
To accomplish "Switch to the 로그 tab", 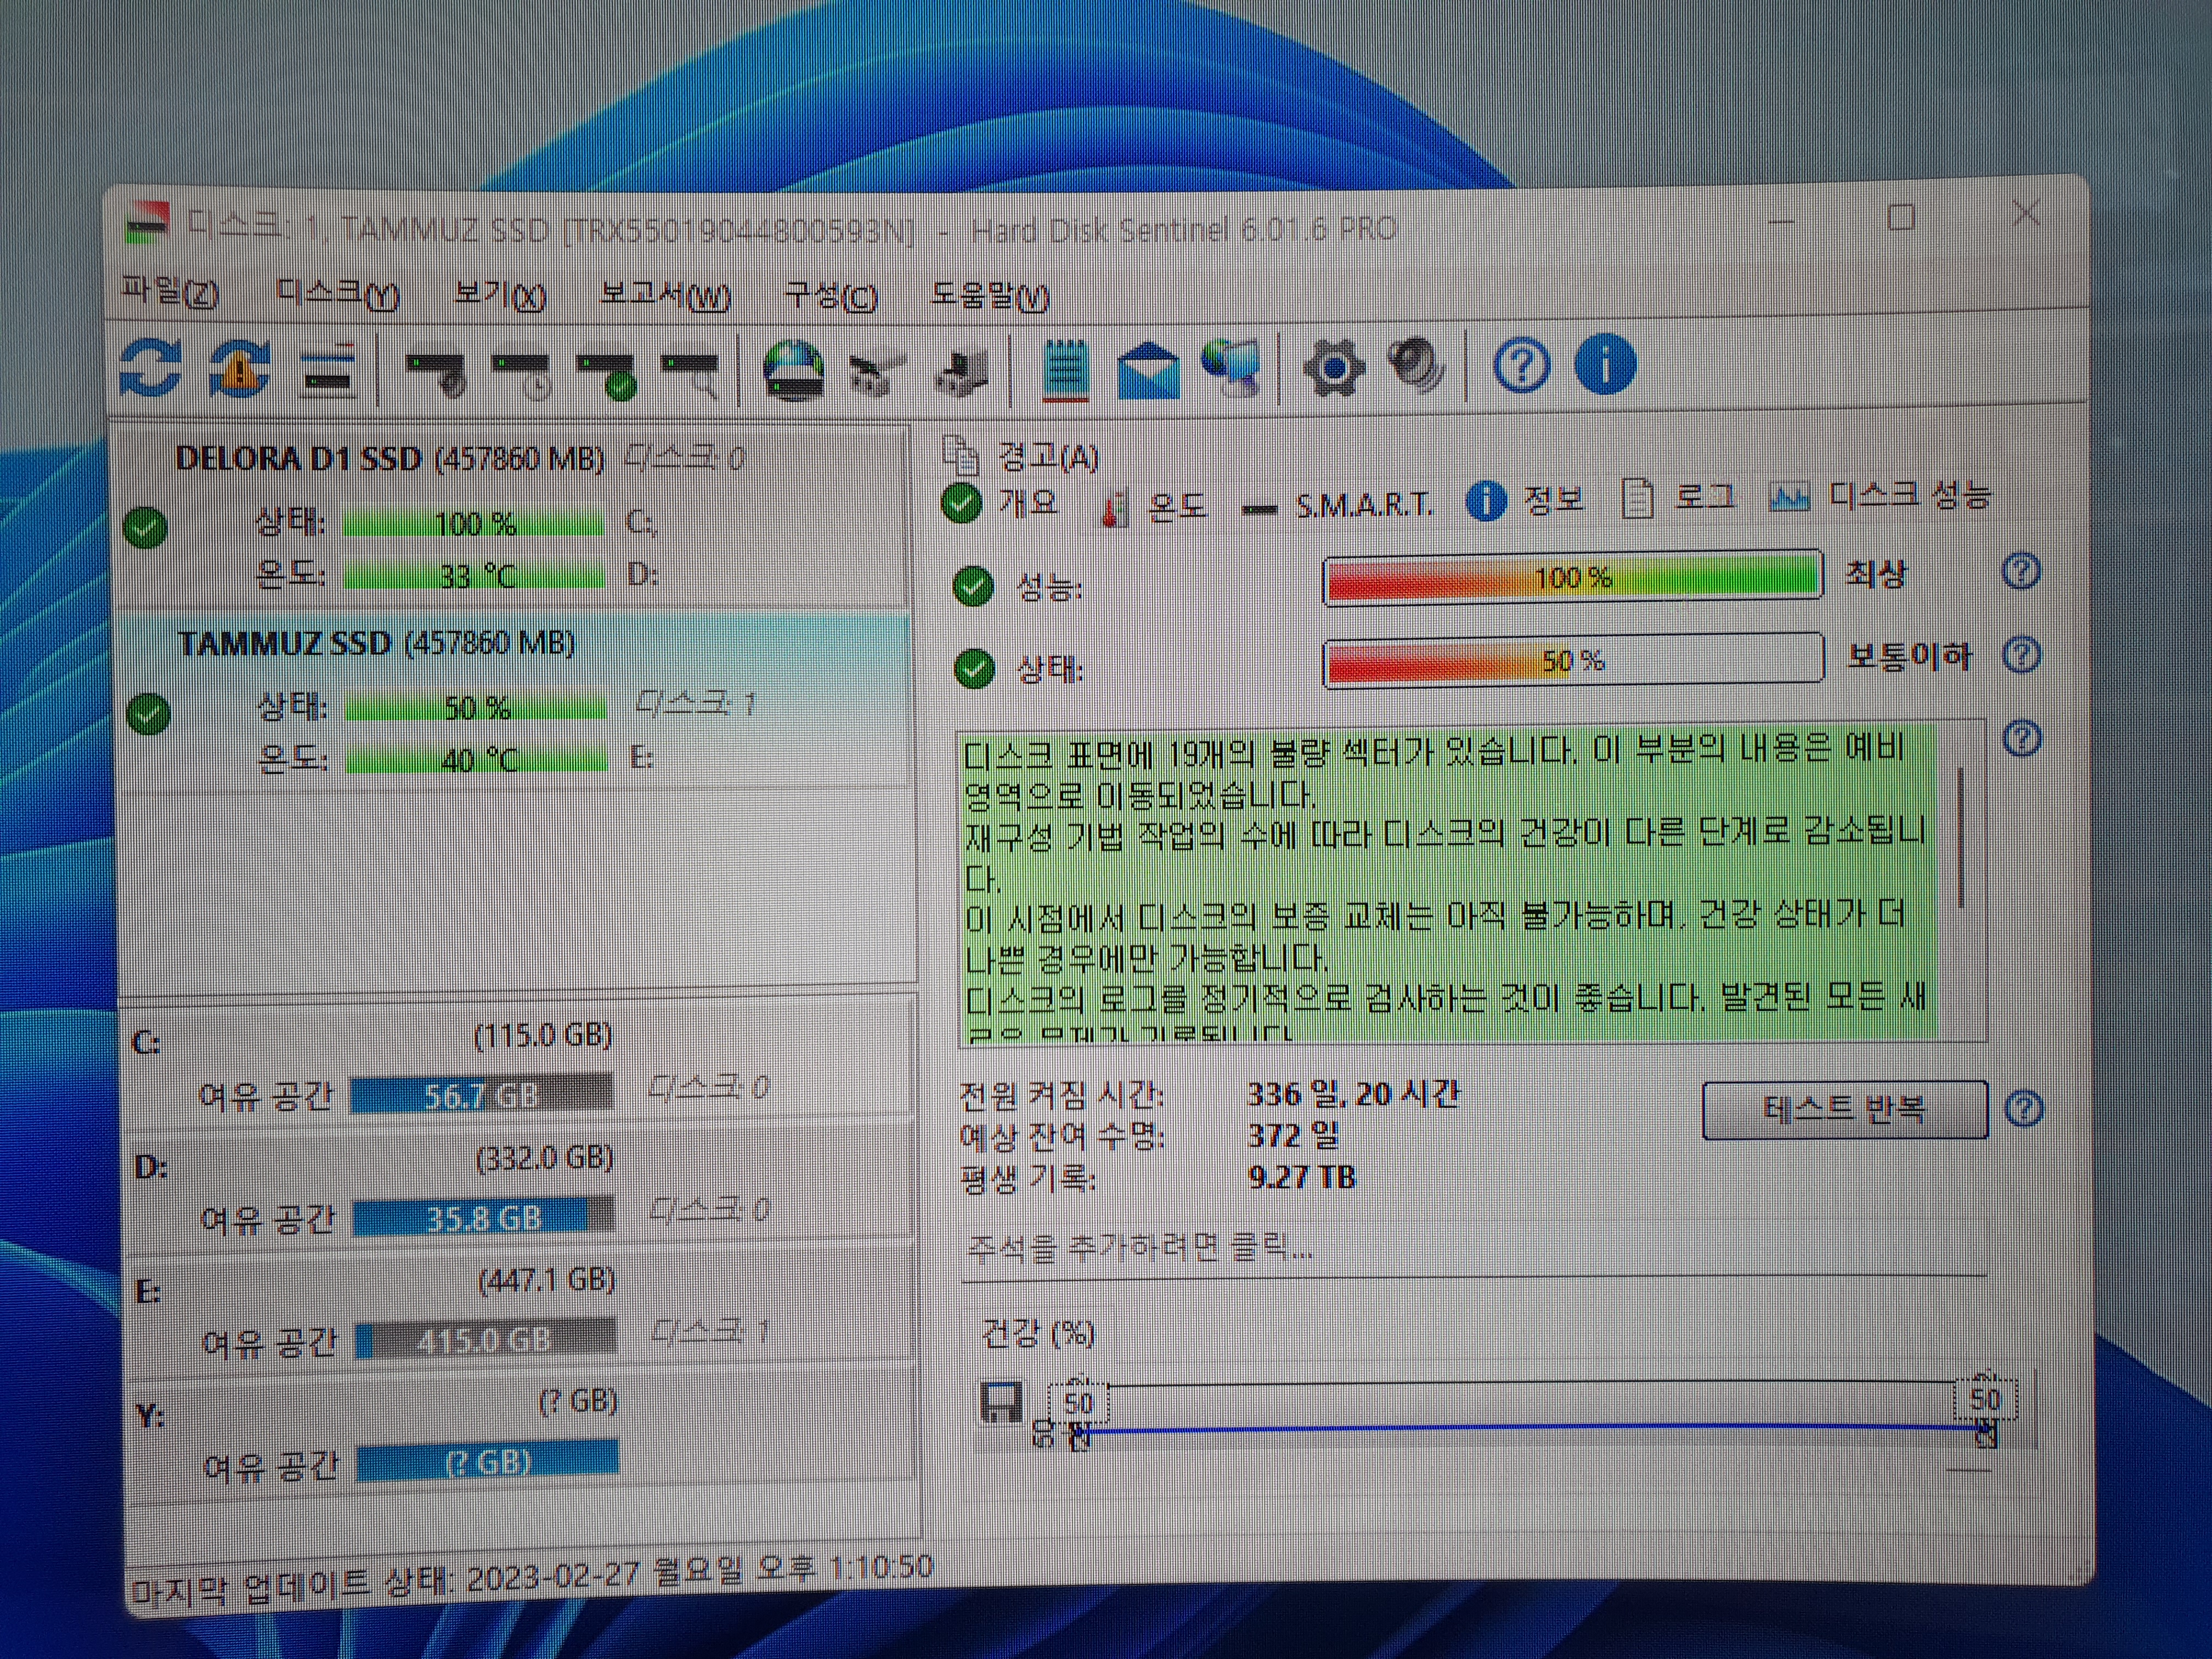I will (1678, 497).
